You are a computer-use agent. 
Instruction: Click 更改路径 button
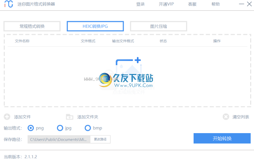pyautogui.click(x=100, y=139)
